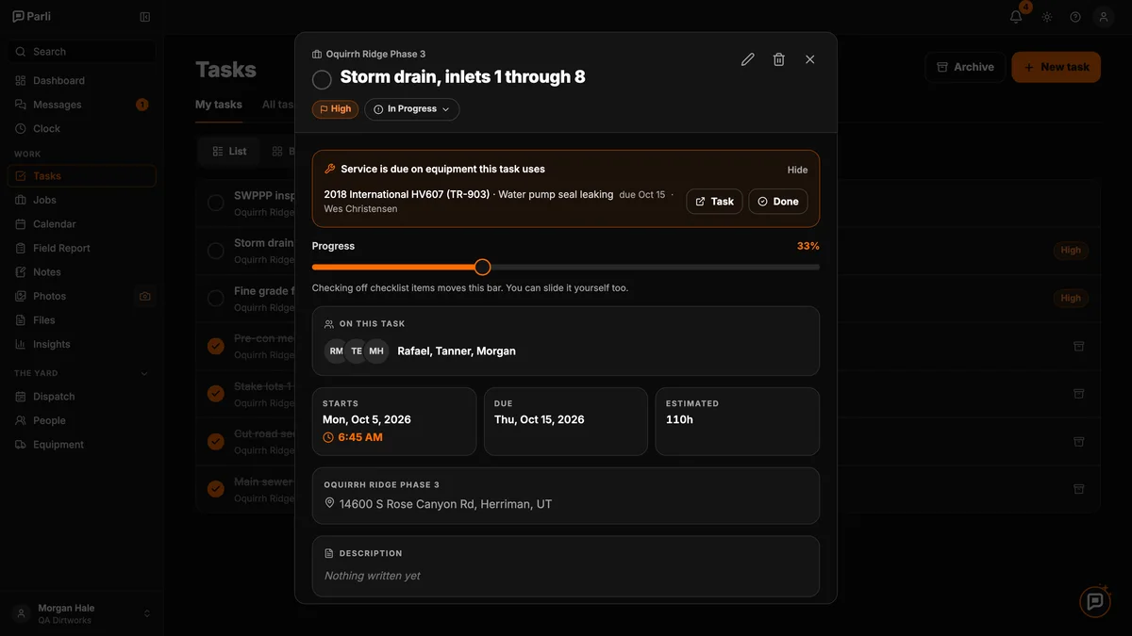The height and width of the screenshot is (636, 1132).
Task: Mark service Done in alert
Action: (778, 202)
